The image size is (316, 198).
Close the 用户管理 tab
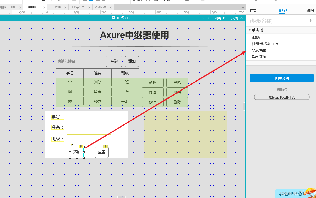65,7
